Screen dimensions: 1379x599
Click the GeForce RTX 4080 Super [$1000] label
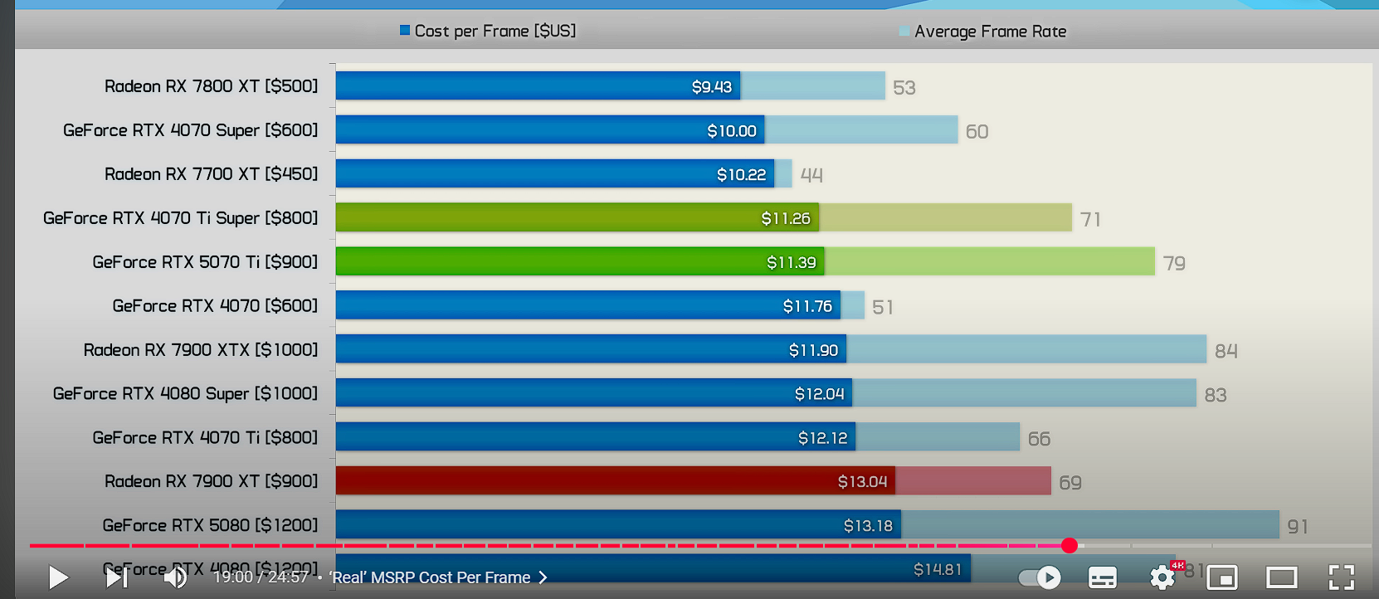[x=185, y=394]
